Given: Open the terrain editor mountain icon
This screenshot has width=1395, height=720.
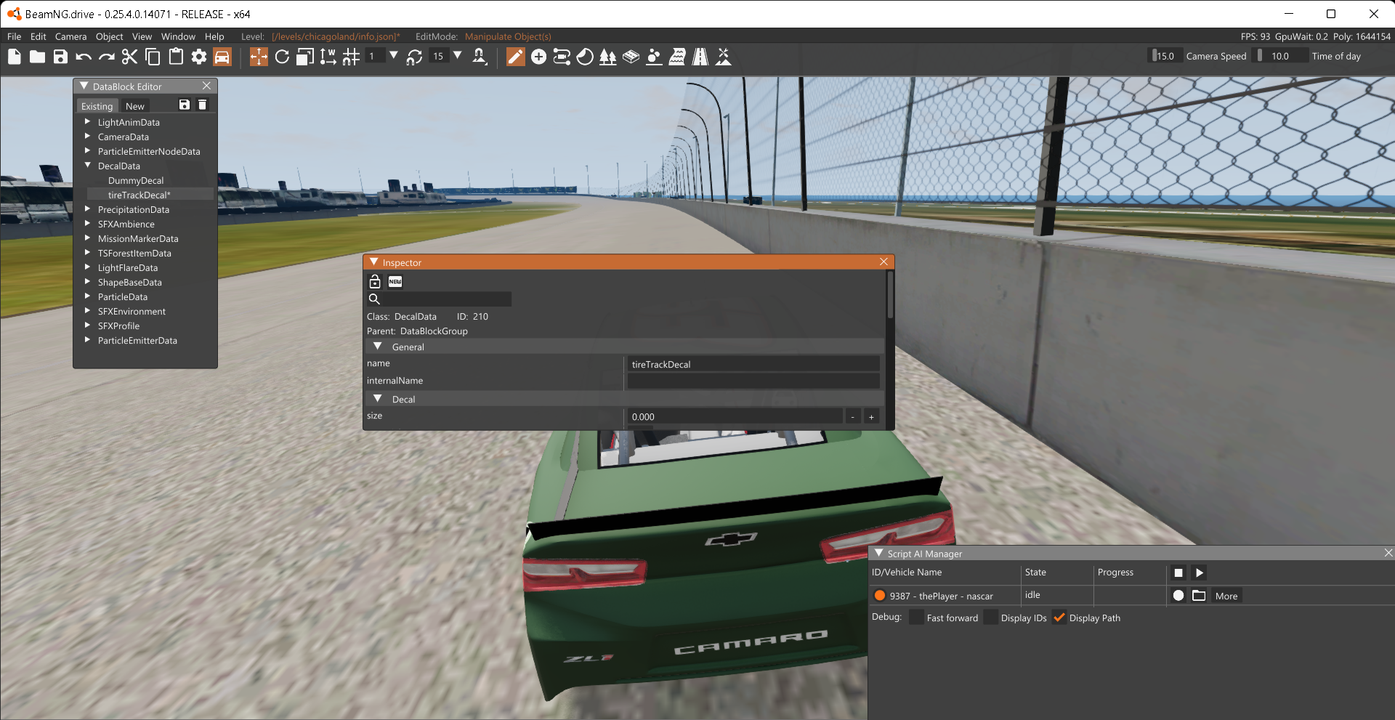Looking at the screenshot, I should pyautogui.click(x=724, y=57).
